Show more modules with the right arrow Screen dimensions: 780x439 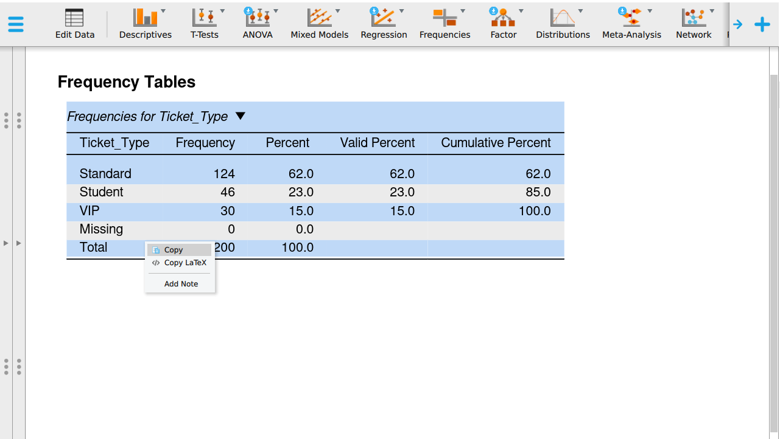click(x=738, y=24)
